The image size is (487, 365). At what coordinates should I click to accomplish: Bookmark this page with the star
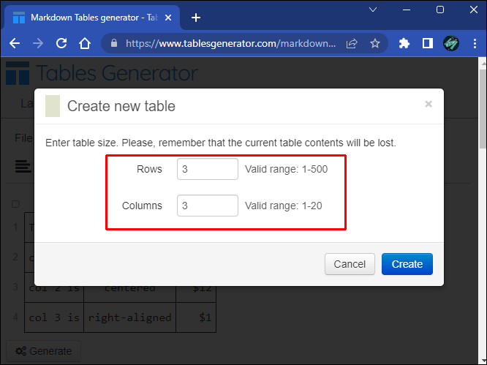pyautogui.click(x=375, y=43)
